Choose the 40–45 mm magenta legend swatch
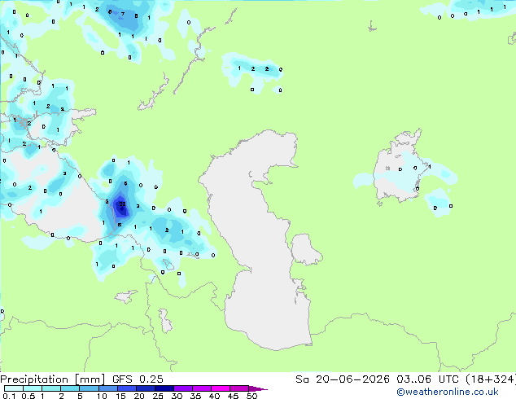Image resolution: width=516 pixels, height=399 pixels. (221, 388)
